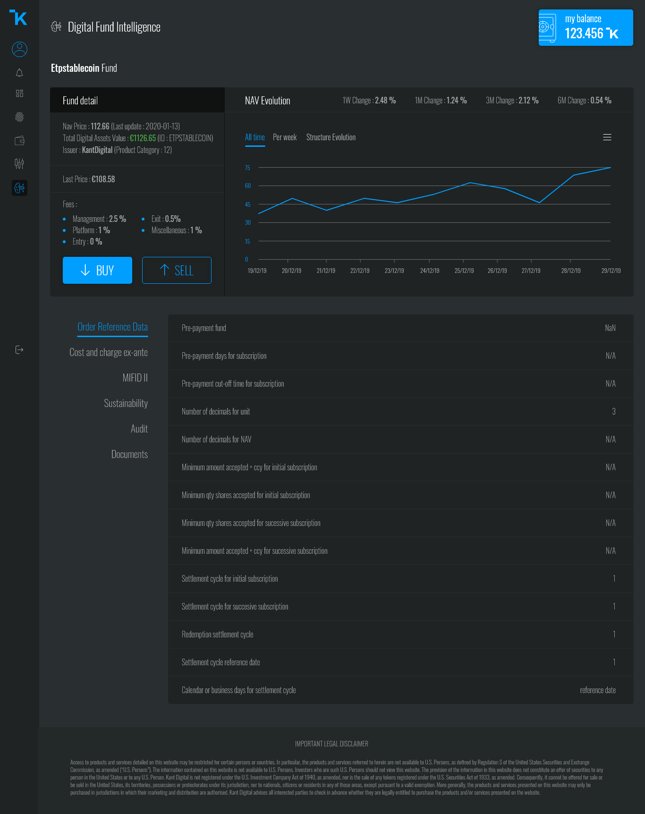The height and width of the screenshot is (814, 645).
Task: Click Minimum qty shares accepted for sucessive subscription
Action: pos(401,523)
